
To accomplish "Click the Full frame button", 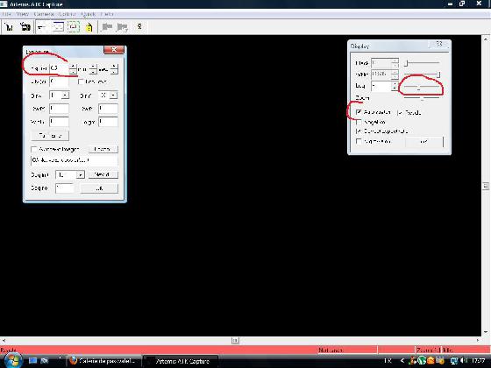I will pyautogui.click(x=50, y=136).
